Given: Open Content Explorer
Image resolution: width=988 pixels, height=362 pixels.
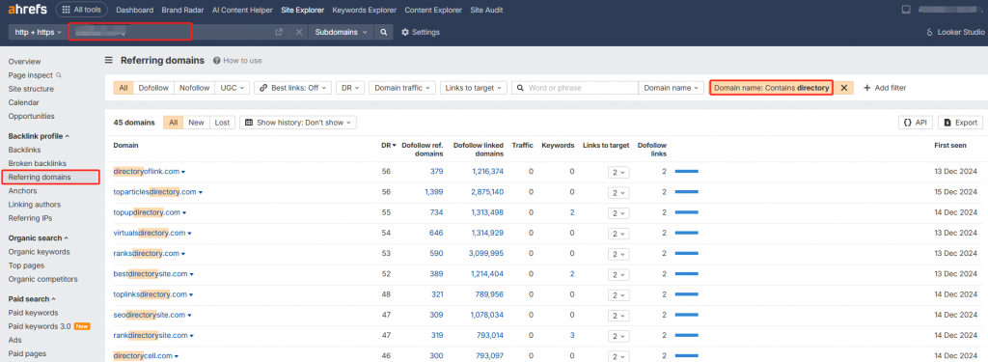Looking at the screenshot, I should tap(433, 10).
